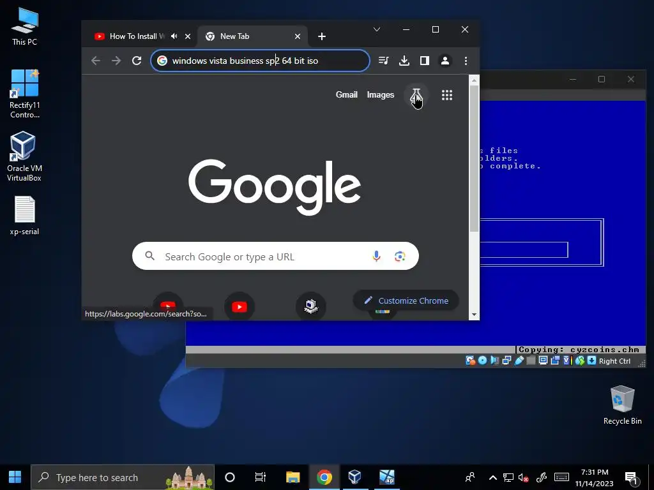Open xp-serial text file

[25, 216]
